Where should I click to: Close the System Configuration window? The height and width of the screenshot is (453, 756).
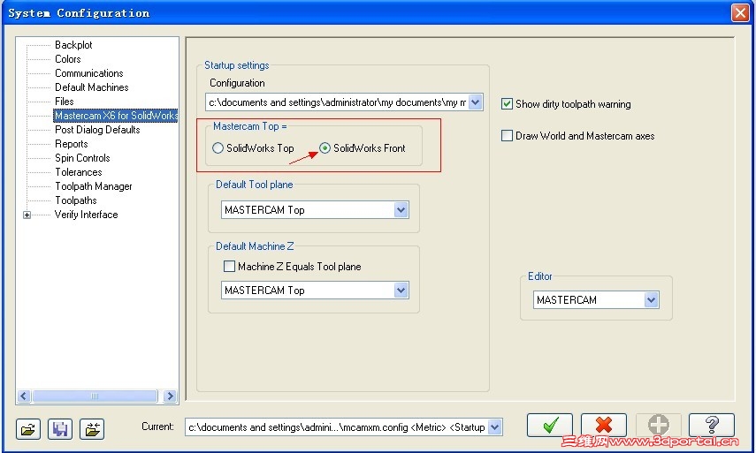pyautogui.click(x=740, y=12)
